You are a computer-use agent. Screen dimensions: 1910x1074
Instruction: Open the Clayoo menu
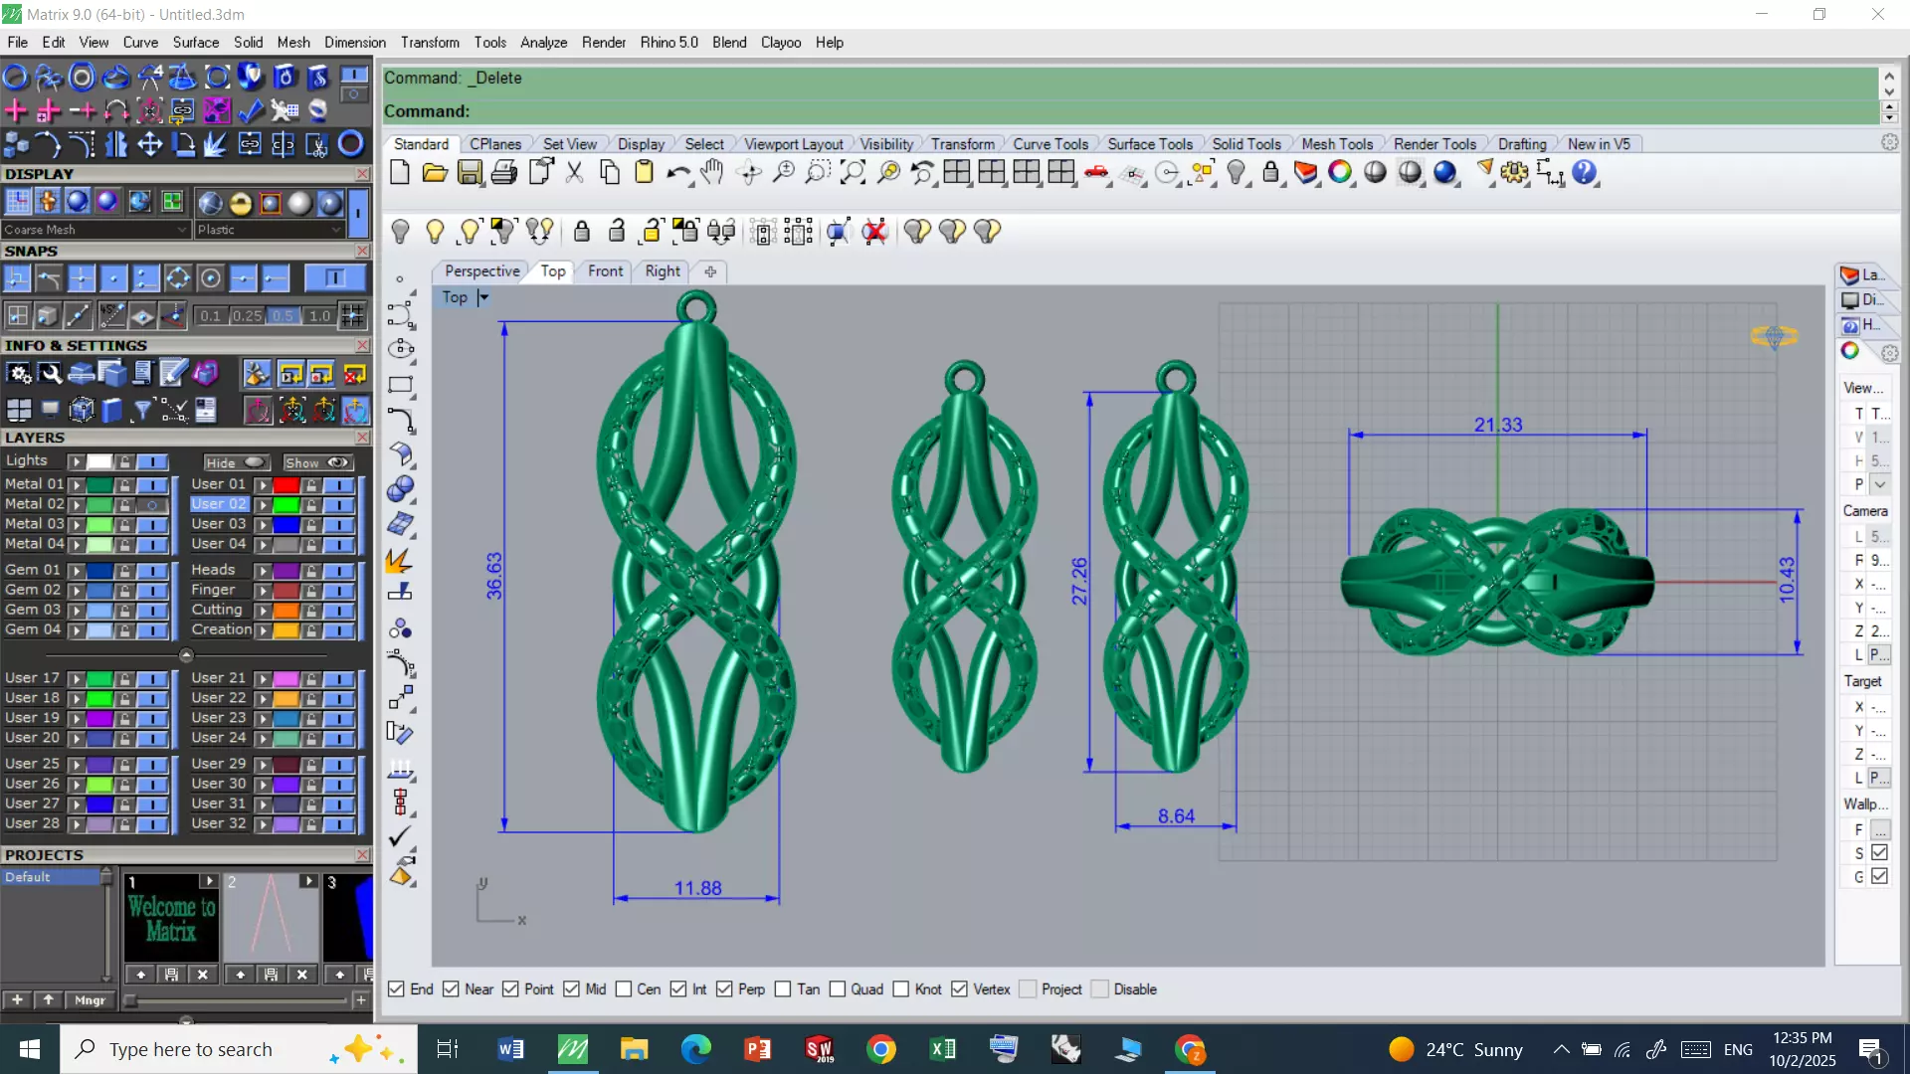[781, 43]
